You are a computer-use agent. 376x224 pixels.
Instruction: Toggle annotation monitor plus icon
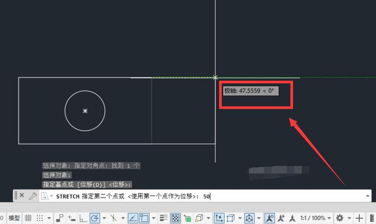coord(359,218)
